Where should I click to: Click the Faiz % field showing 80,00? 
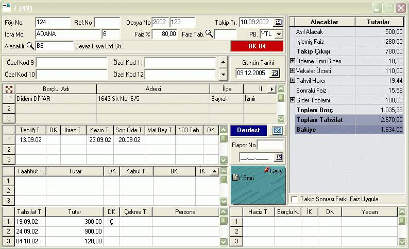165,34
